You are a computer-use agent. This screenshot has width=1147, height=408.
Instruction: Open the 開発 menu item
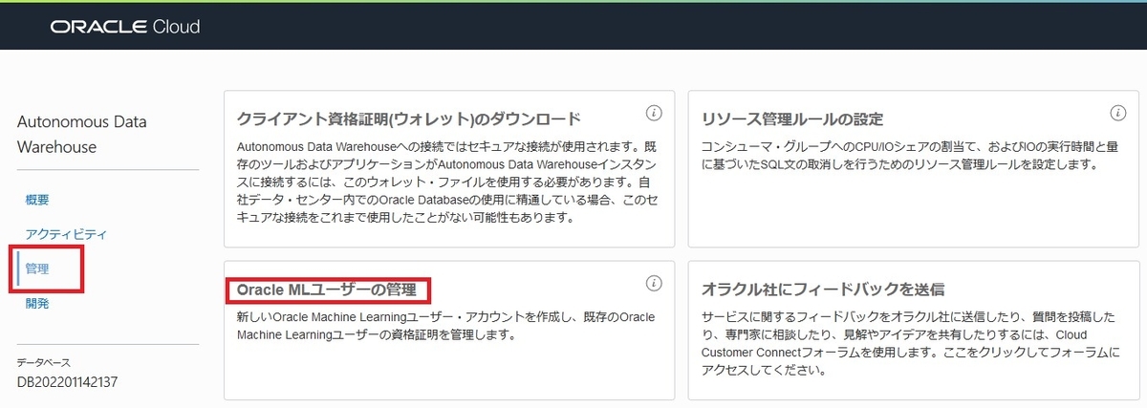point(37,304)
